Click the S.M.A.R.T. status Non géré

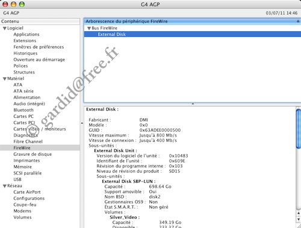pyautogui.click(x=158, y=207)
